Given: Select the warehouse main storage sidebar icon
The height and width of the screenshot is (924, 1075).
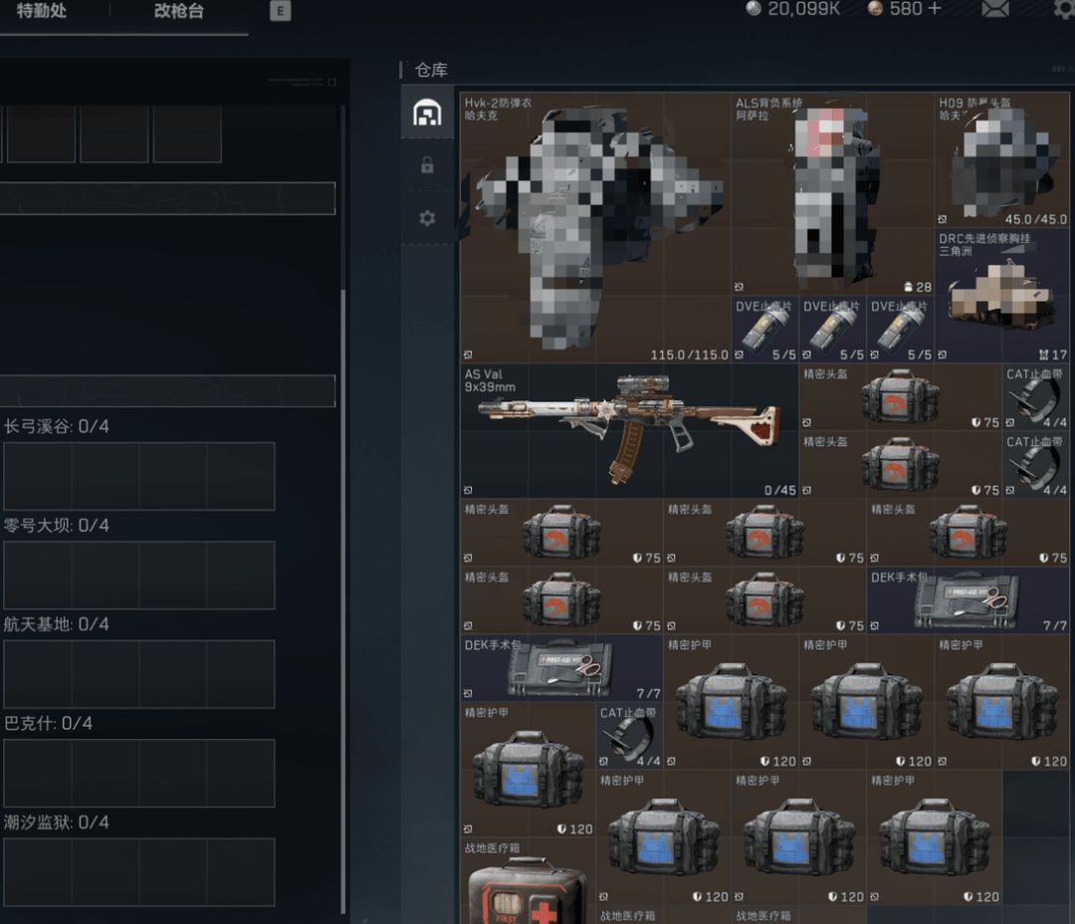Looking at the screenshot, I should tap(427, 113).
